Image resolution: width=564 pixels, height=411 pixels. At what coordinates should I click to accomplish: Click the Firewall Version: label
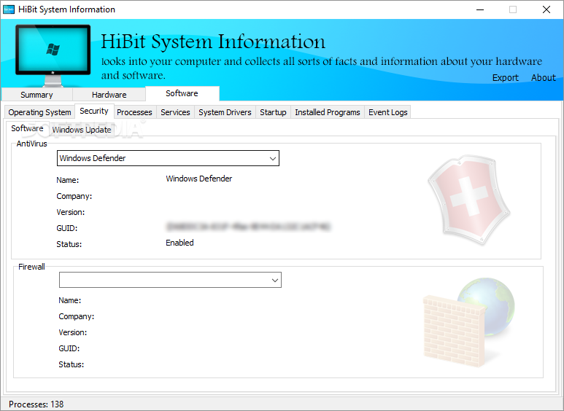73,332
